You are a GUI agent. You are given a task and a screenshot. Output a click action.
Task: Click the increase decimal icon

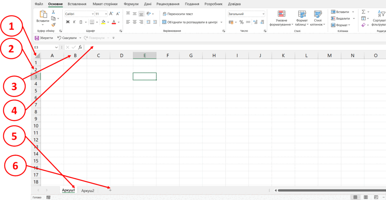click(x=255, y=22)
